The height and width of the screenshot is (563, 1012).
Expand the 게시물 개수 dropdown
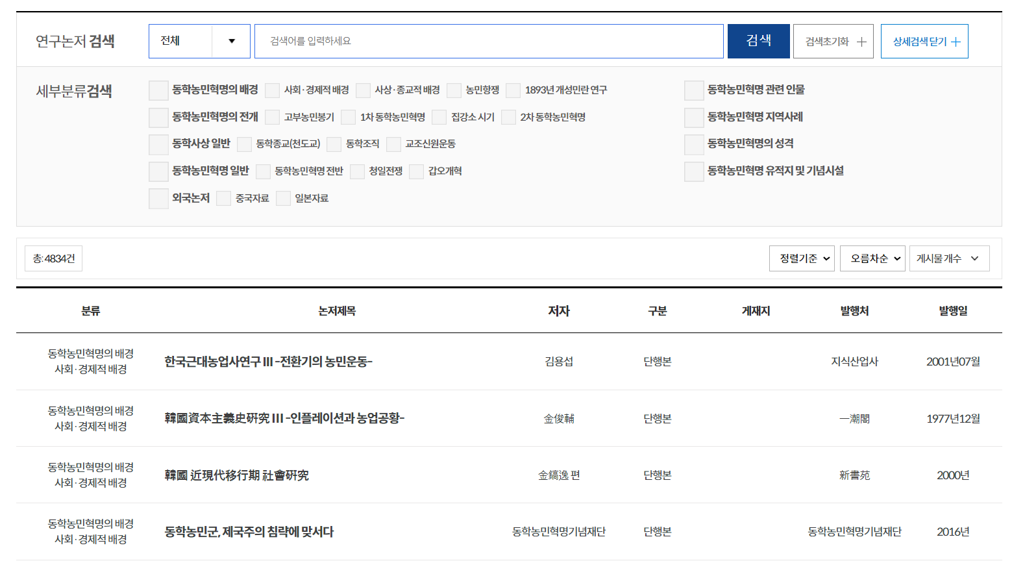pyautogui.click(x=950, y=258)
